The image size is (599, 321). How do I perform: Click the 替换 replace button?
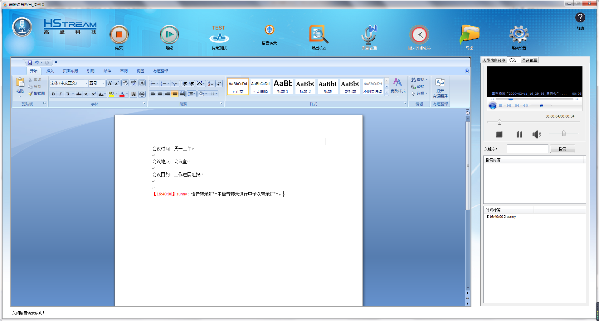(x=418, y=87)
